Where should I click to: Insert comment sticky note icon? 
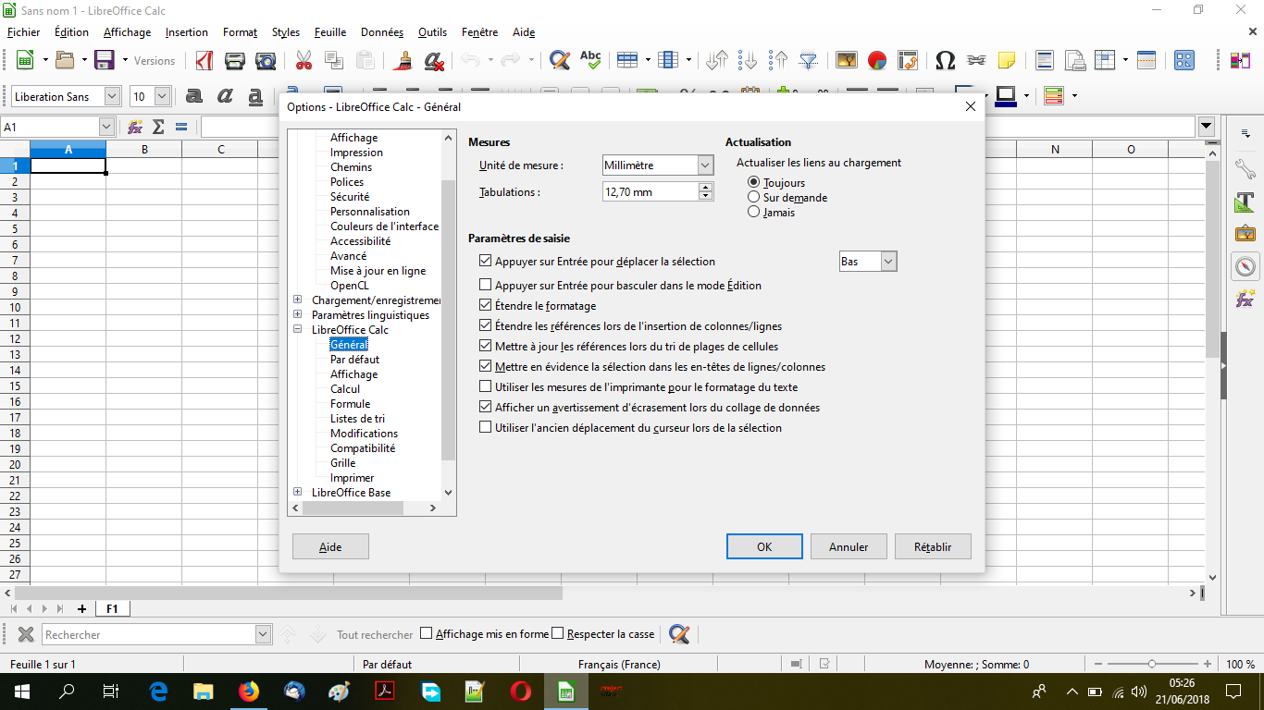click(1007, 60)
